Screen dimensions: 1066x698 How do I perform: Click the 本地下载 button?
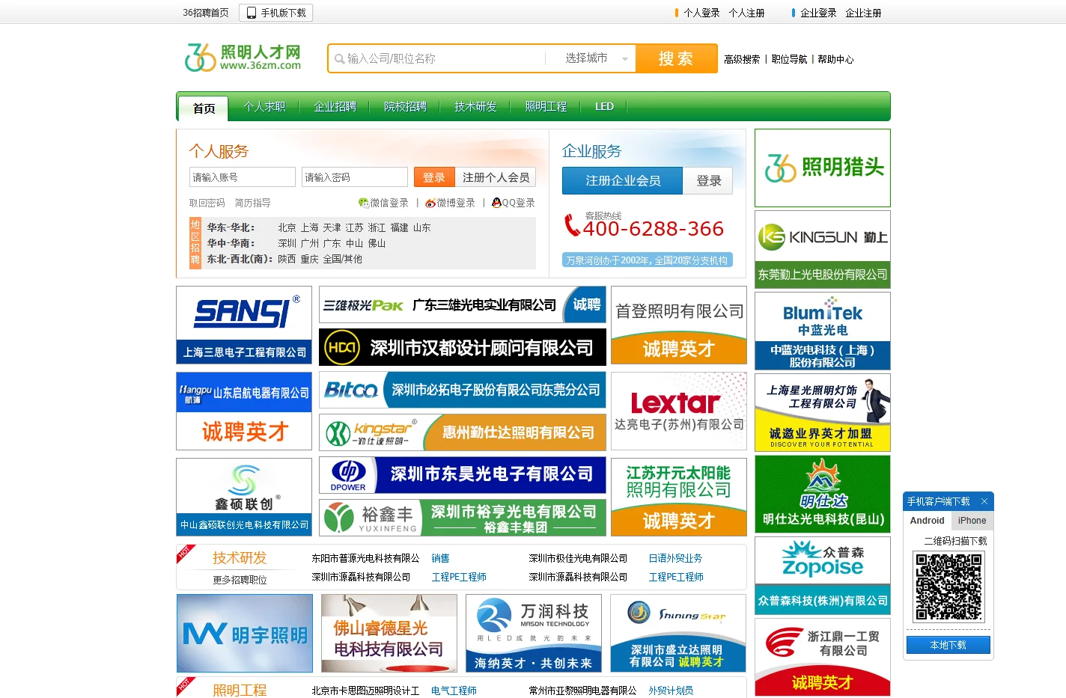pos(948,645)
